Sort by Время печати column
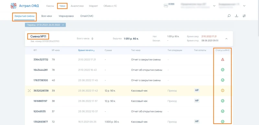This screenshot has width=259, height=125. coord(86,50)
